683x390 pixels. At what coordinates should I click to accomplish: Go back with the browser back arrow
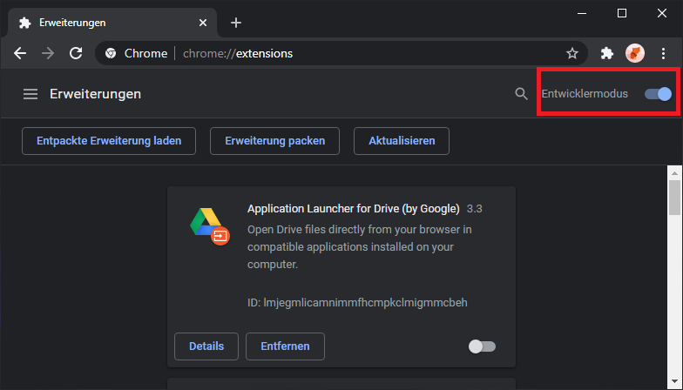click(x=20, y=53)
